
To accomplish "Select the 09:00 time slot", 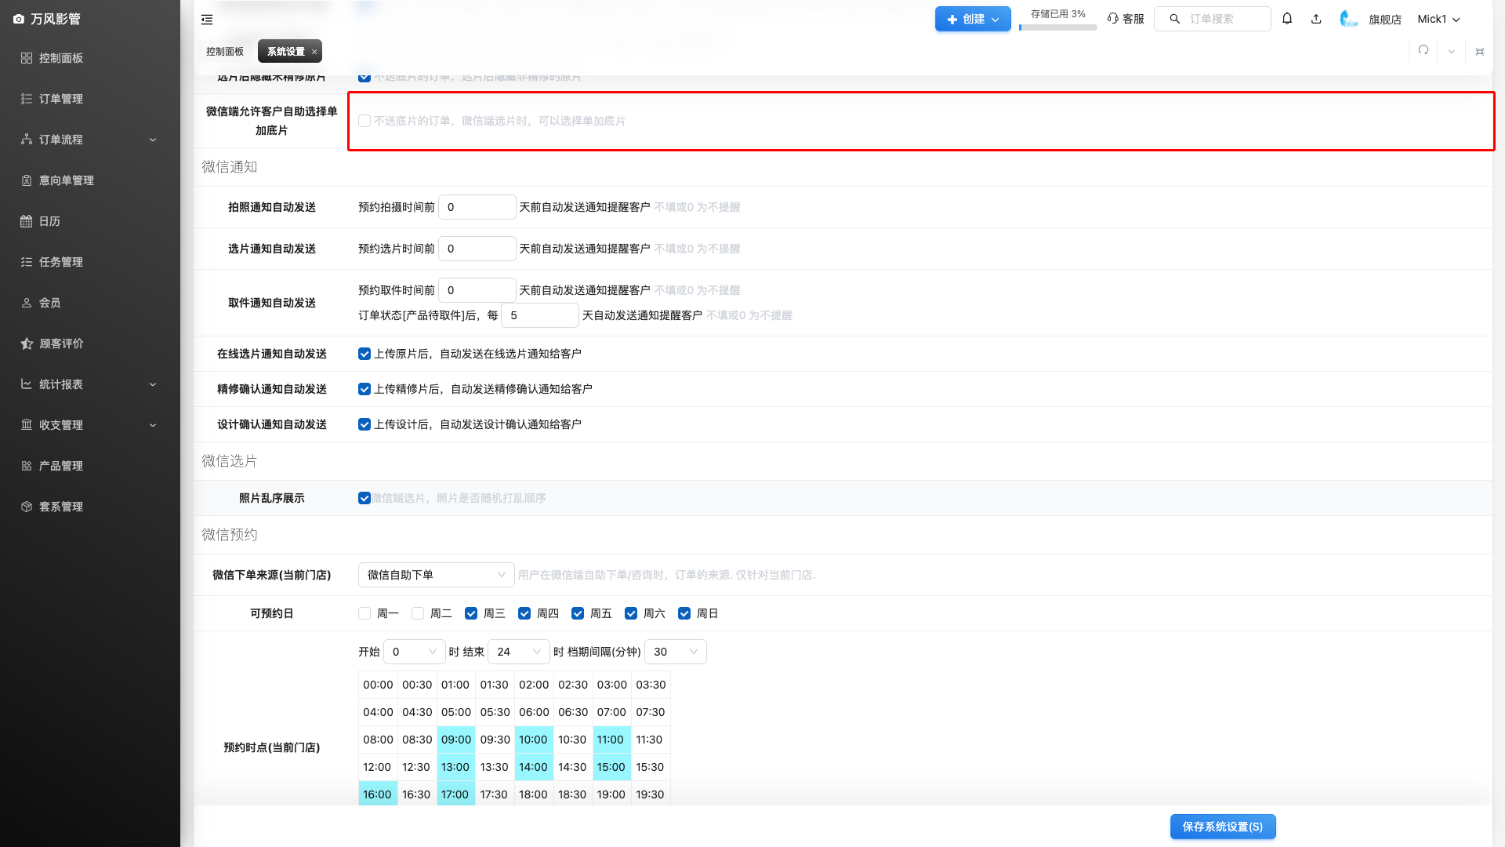I will tap(456, 740).
